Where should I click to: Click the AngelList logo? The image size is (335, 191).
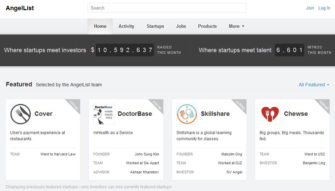click(x=20, y=8)
